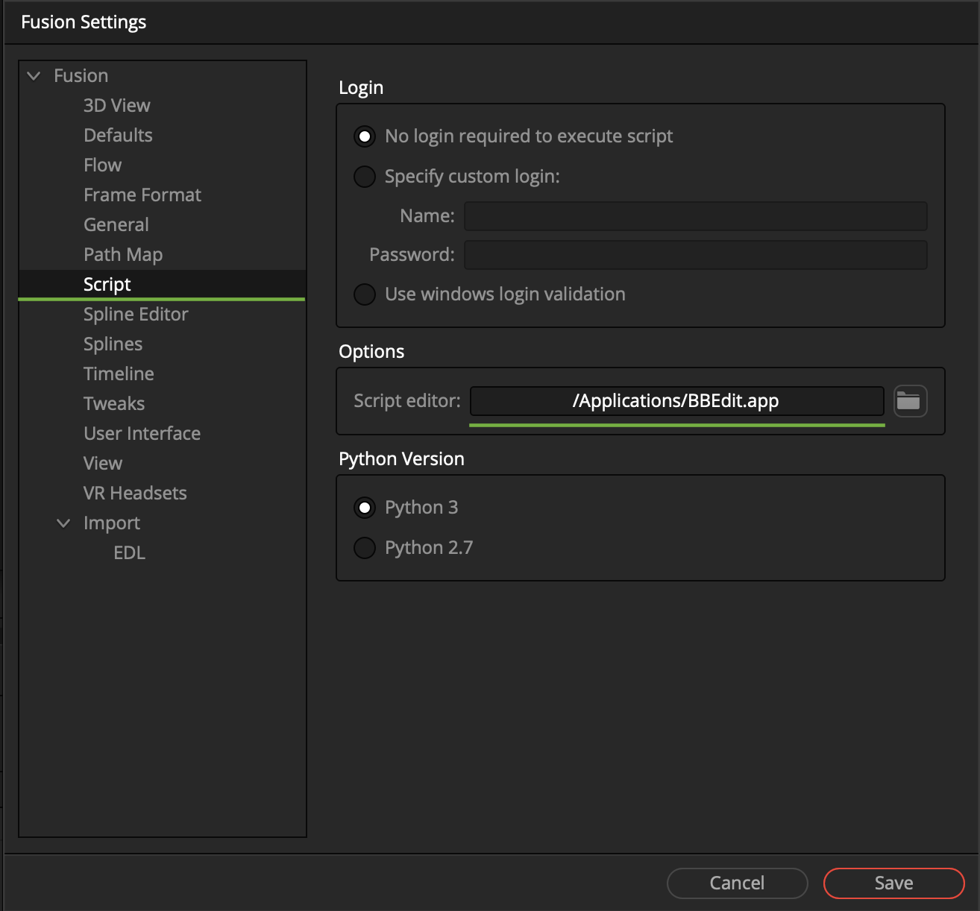Cancel the Fusion Settings dialog
Viewport: 980px width, 911px height.
tap(737, 883)
